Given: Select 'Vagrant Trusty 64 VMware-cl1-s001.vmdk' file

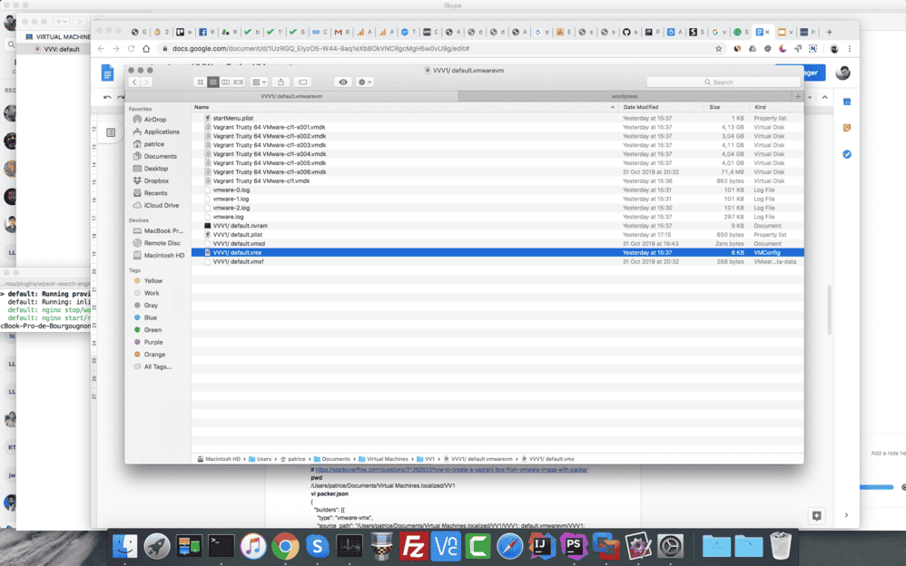Looking at the screenshot, I should [x=497, y=127].
